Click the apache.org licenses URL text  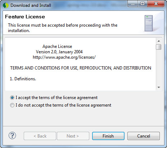[x=64, y=57]
